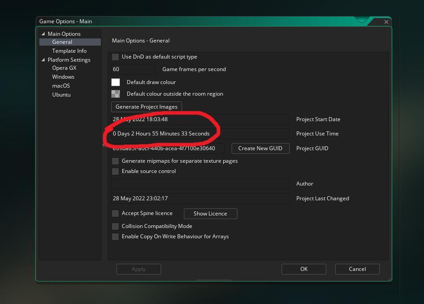Click into the Author text field

click(x=200, y=184)
